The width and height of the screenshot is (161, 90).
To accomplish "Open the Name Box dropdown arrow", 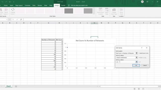I will [x=7, y=19].
